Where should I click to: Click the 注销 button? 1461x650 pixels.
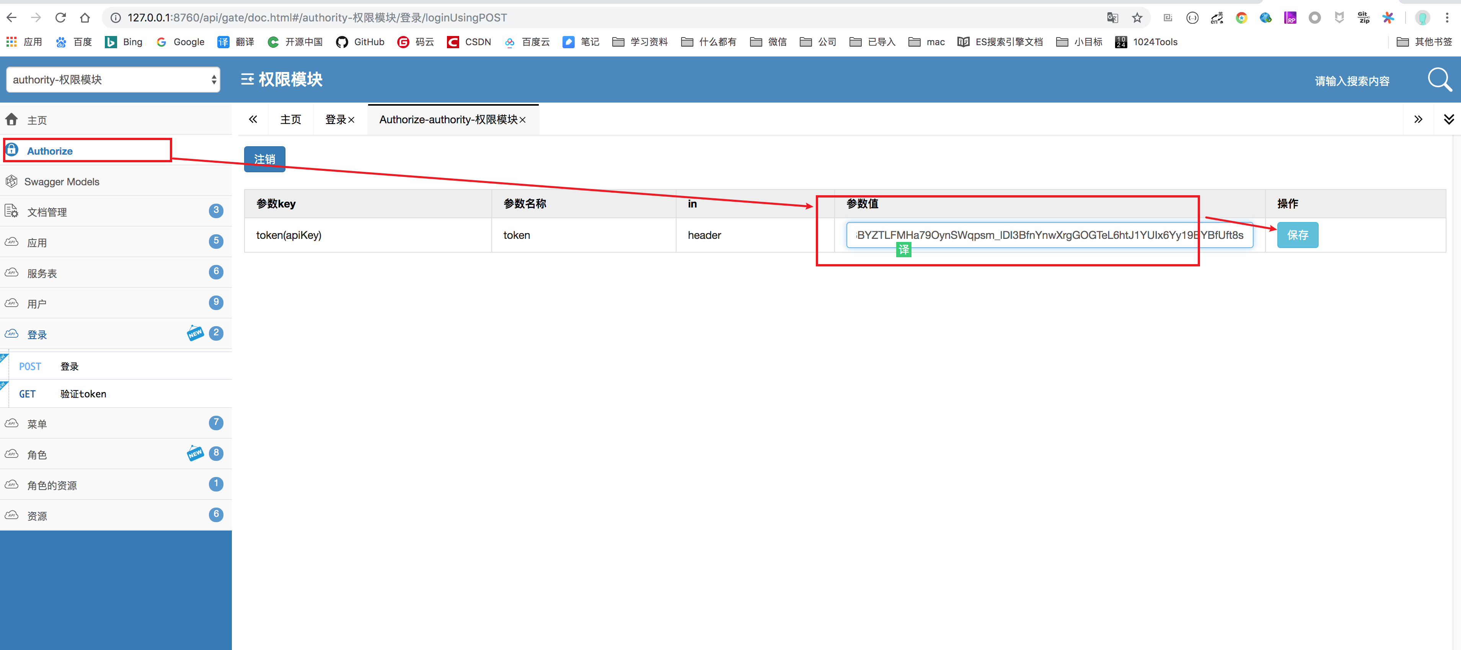point(265,158)
